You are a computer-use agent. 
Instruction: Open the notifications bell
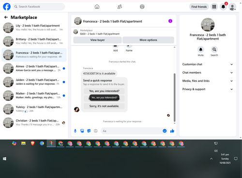point(223,7)
